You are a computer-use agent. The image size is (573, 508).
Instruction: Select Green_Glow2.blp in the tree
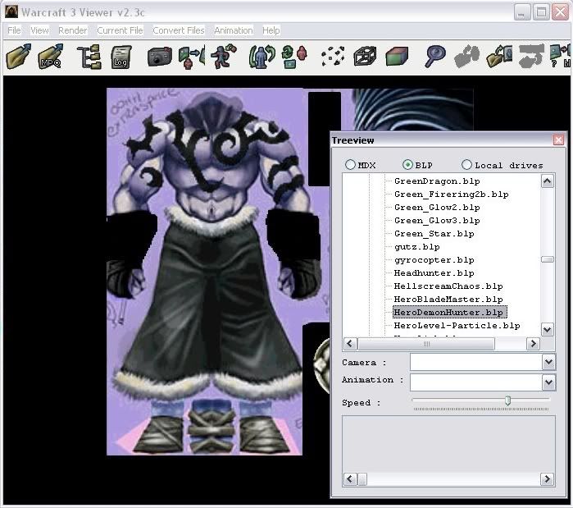coord(437,208)
